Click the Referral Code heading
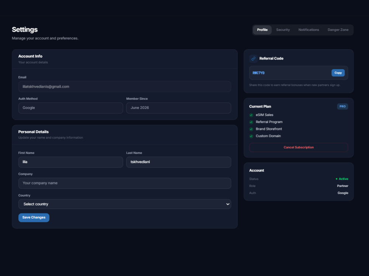 coord(271,59)
